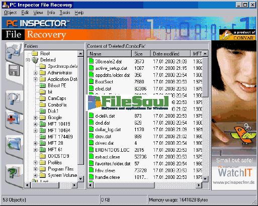Collapse the Deleted tree node
The image size is (258, 206).
click(28, 60)
